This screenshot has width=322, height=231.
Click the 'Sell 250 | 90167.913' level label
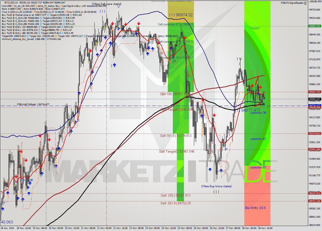(175, 195)
